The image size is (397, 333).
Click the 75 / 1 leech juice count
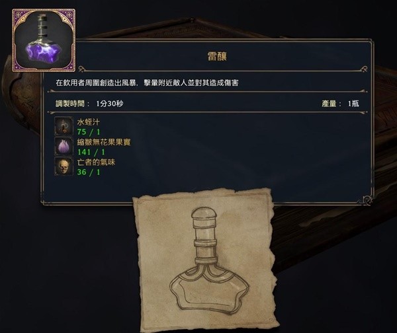coord(89,131)
